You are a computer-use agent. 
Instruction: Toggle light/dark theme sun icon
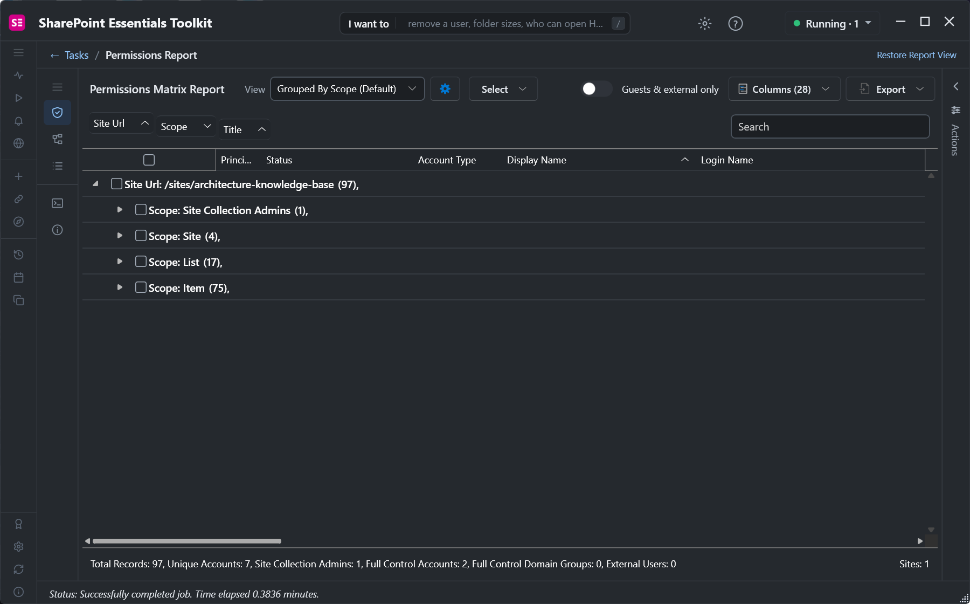click(x=704, y=24)
